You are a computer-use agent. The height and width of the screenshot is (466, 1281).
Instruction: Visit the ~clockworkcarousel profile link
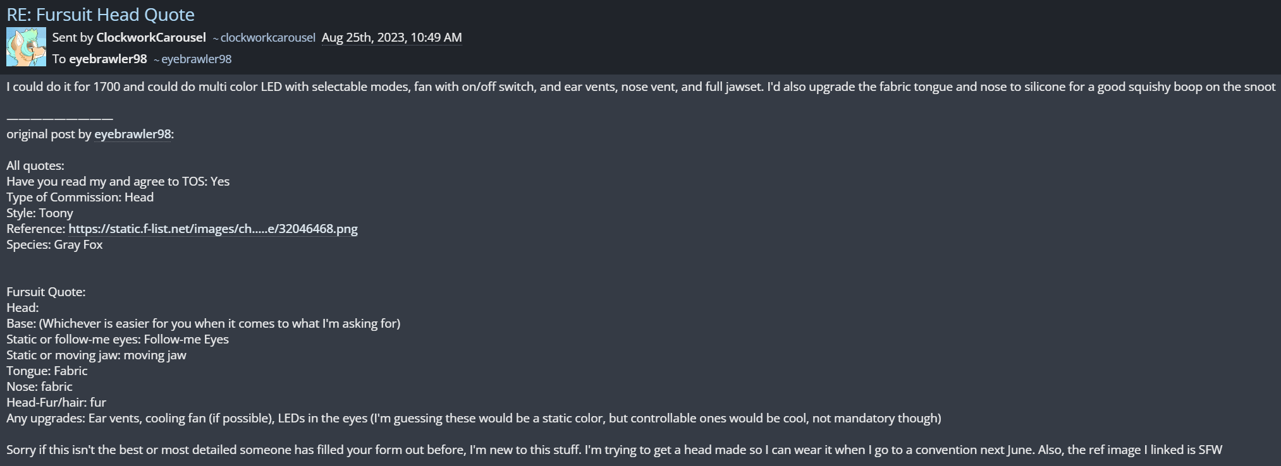[x=267, y=38]
